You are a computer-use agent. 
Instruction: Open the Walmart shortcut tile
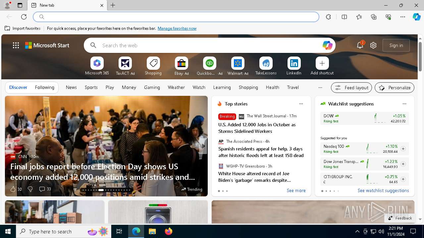pos(238,63)
